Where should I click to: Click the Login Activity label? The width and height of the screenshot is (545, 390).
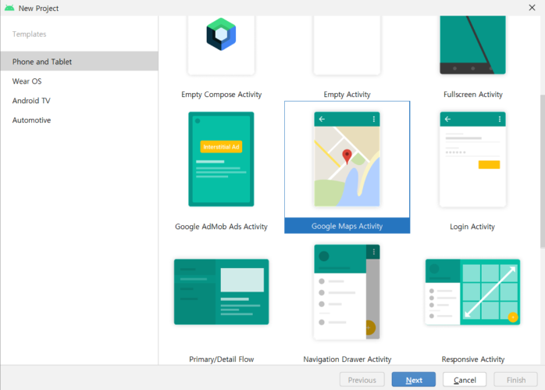coord(472,227)
